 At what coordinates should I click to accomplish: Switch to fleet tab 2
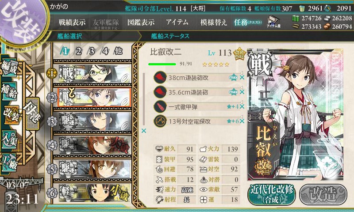pos(78,51)
